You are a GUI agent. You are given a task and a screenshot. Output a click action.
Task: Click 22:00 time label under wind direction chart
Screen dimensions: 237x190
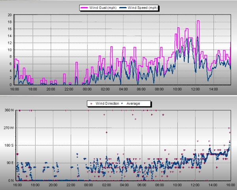point(69,185)
